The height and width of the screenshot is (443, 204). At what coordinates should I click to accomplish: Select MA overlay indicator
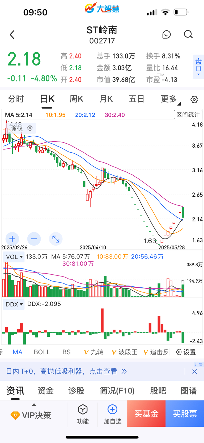coord(18,352)
